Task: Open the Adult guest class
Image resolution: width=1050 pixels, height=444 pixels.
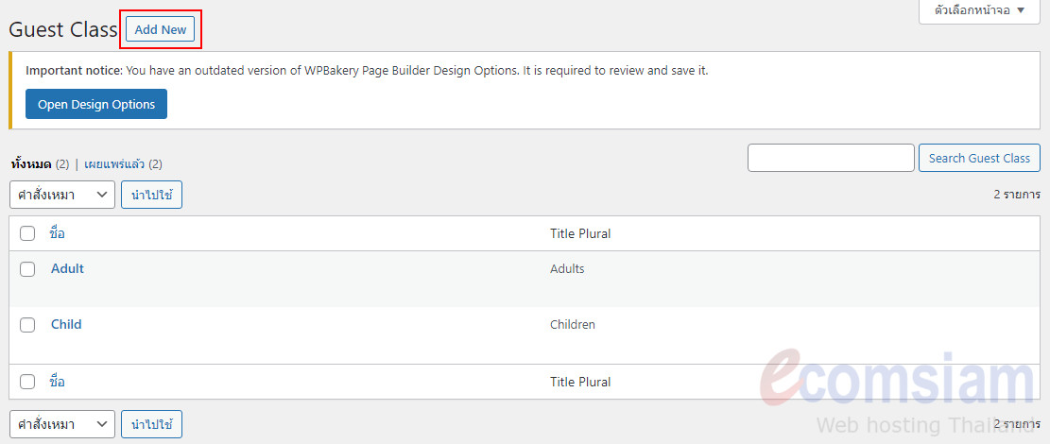Action: pyautogui.click(x=68, y=268)
